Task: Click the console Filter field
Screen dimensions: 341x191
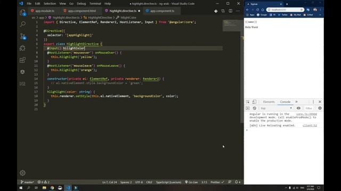Action: [309, 108]
